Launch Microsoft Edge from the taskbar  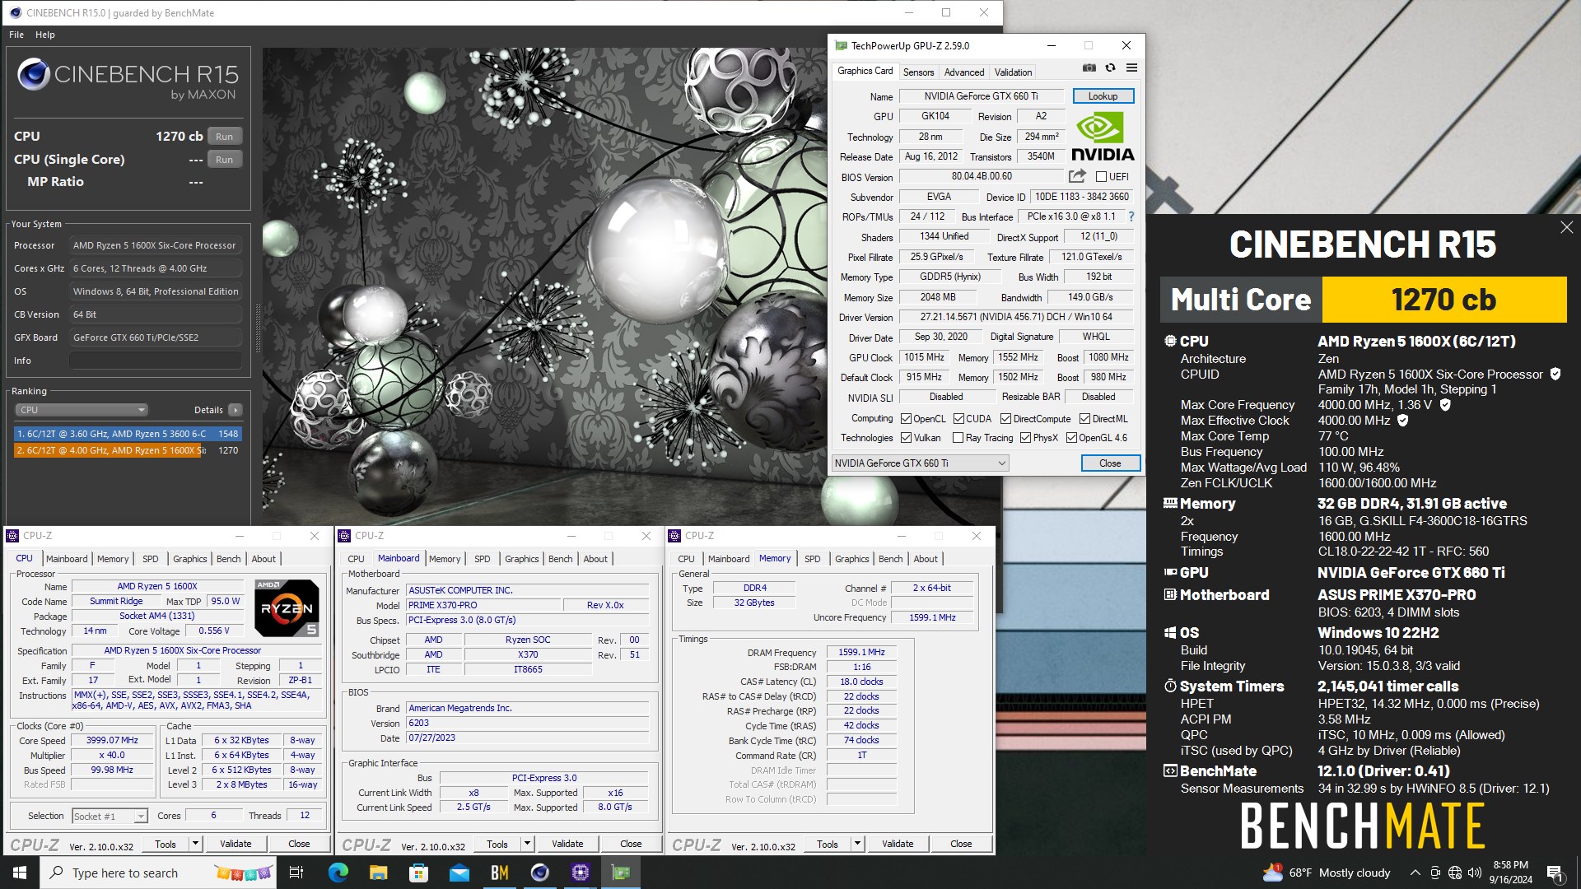pyautogui.click(x=338, y=873)
